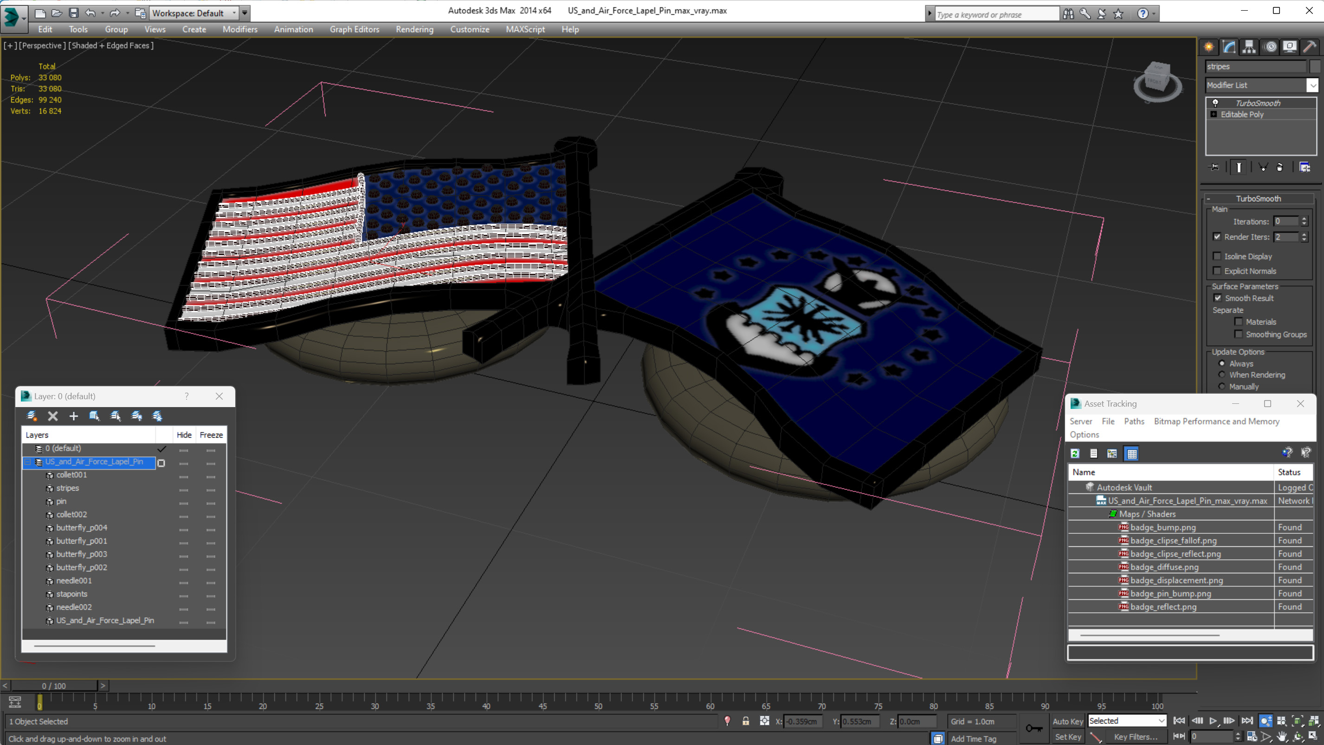
Task: Click the Pin Stack icon
Action: (x=1214, y=167)
